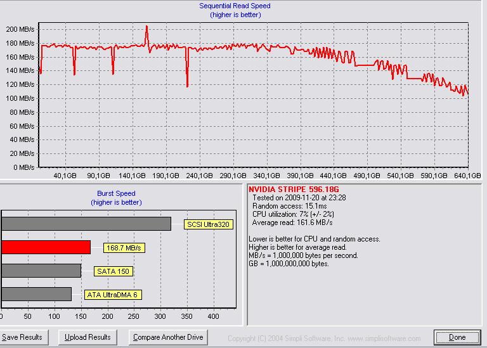Click the SATA 150 label
This screenshot has width=487, height=348.
click(113, 271)
